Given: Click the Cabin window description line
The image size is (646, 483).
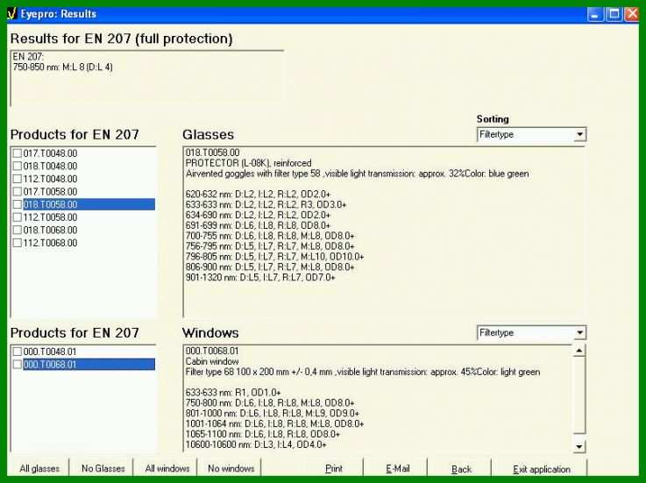Looking at the screenshot, I should [212, 361].
